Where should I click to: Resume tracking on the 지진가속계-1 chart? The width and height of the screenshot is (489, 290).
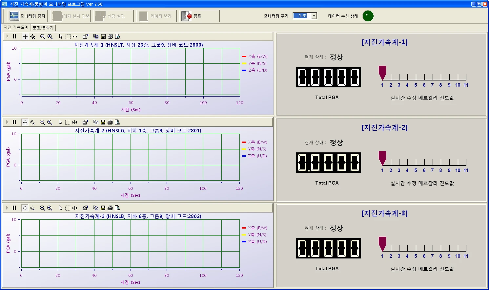pyautogui.click(x=7, y=36)
